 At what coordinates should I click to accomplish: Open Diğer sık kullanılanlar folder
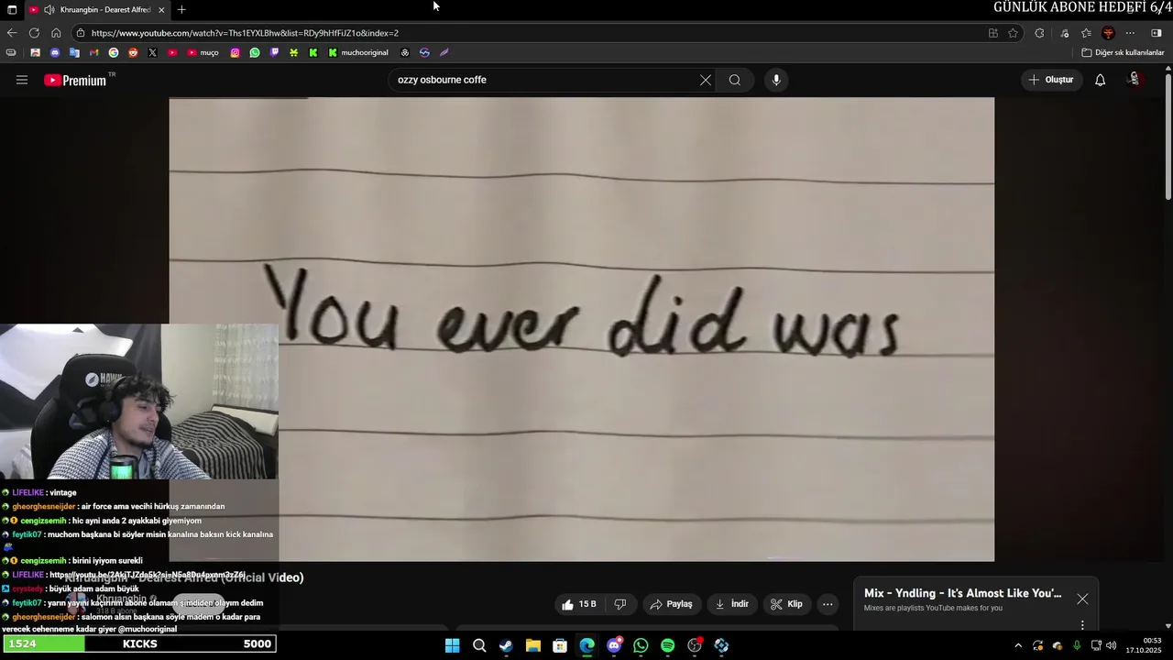click(x=1123, y=53)
